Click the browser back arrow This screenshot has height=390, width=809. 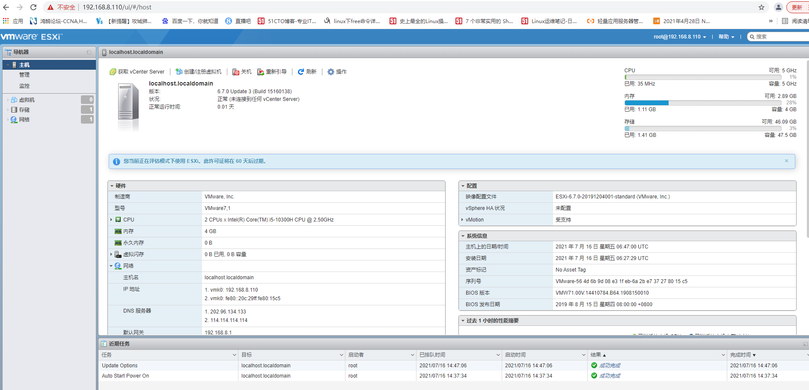pos(6,7)
